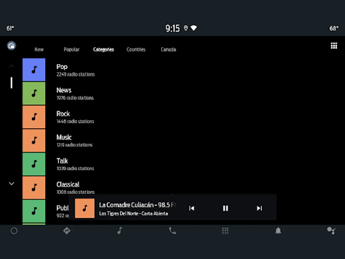The height and width of the screenshot is (259, 345).
Task: Switch to the Popular tab
Action: [72, 49]
